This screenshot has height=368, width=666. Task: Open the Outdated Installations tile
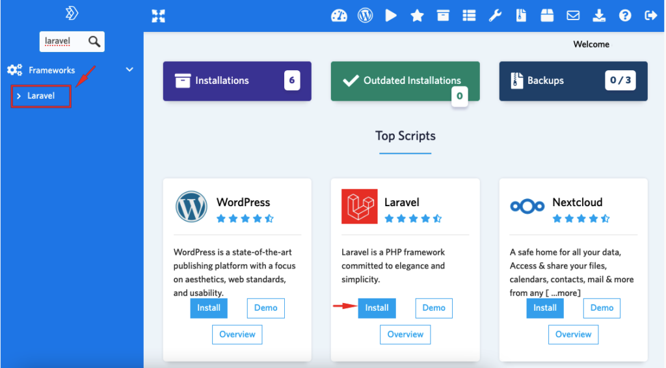(x=405, y=81)
